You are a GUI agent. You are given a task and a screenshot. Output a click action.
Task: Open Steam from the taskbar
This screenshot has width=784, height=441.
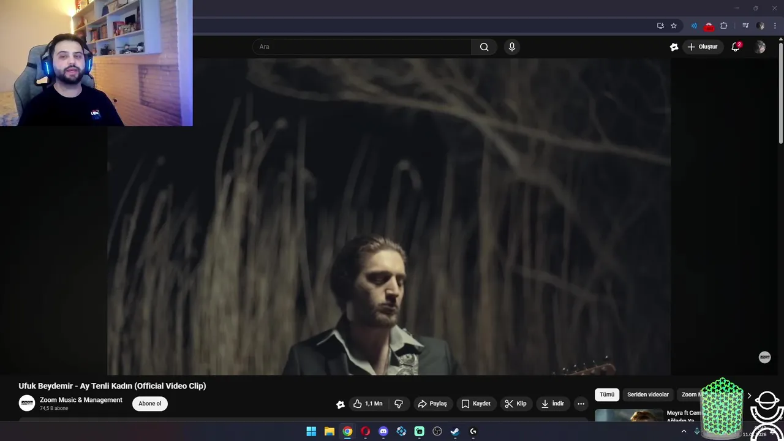(x=455, y=431)
